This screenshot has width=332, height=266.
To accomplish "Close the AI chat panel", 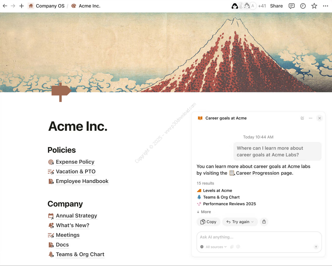I will pos(319,118).
